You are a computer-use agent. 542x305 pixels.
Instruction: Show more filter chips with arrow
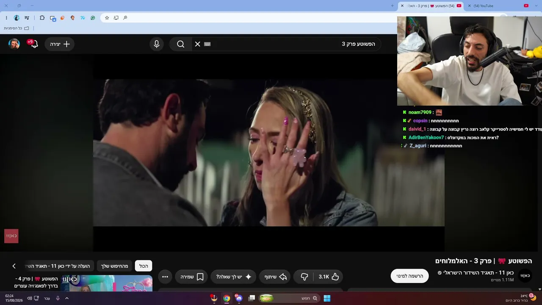click(14, 266)
